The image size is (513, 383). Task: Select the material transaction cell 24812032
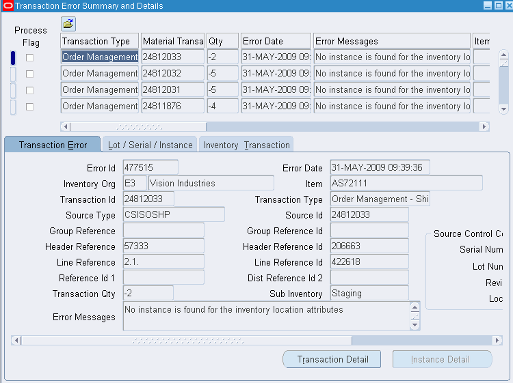tap(173, 73)
